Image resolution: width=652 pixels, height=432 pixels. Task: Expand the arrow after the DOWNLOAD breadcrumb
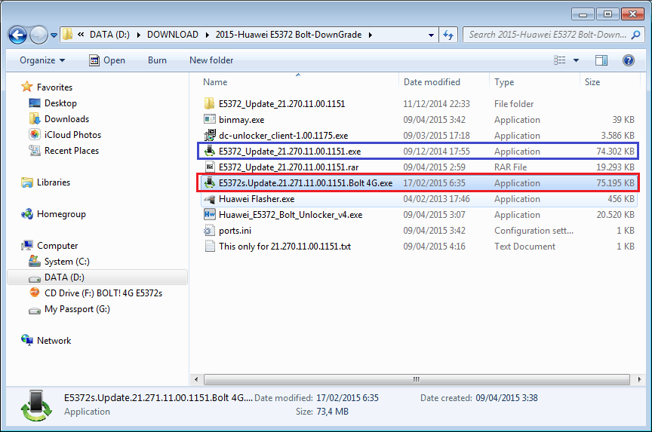pyautogui.click(x=207, y=35)
